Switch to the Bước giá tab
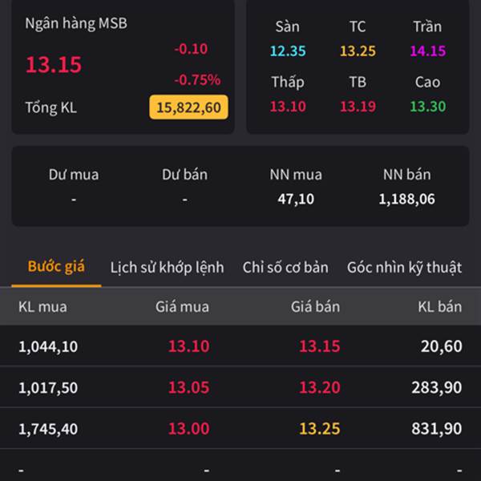The image size is (481, 481). pyautogui.click(x=56, y=267)
